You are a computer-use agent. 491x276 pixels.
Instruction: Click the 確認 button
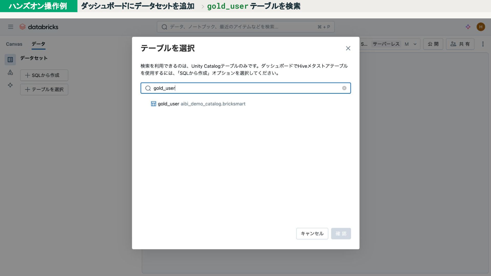tap(341, 234)
